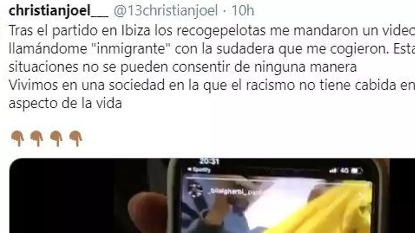Open the christianjoel___ display name profile

[58, 11]
